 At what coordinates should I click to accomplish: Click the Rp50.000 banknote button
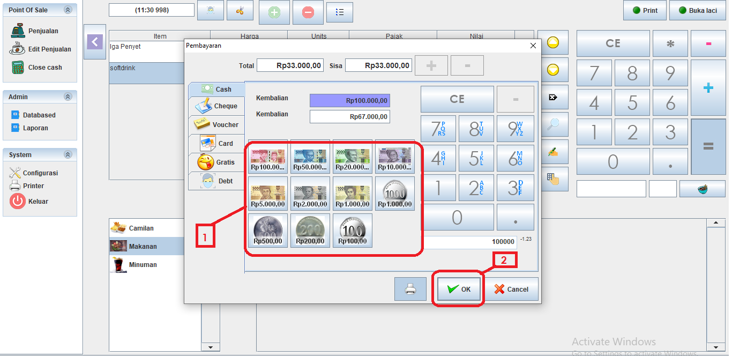click(x=310, y=160)
